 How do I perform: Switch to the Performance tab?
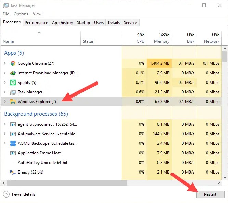click(x=36, y=23)
